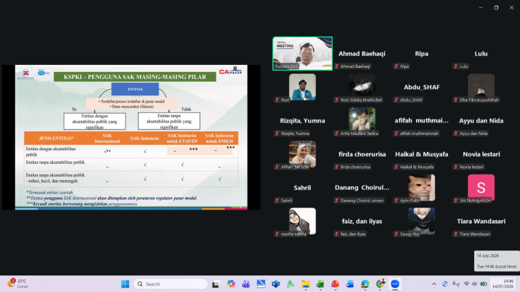Viewport: 520px width, 292px height.
Task: Open the clock and date flyout
Action: click(503, 284)
